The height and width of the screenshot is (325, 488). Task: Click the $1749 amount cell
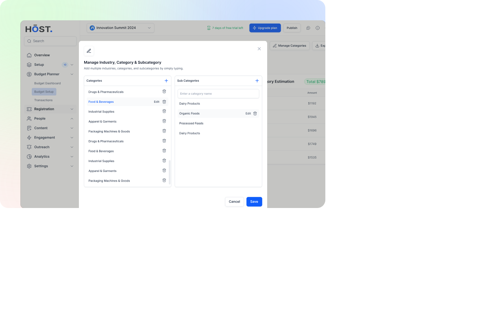[x=312, y=144]
